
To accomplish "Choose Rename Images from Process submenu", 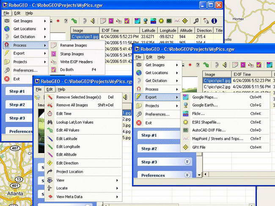I will pyautogui.click(x=77, y=45).
